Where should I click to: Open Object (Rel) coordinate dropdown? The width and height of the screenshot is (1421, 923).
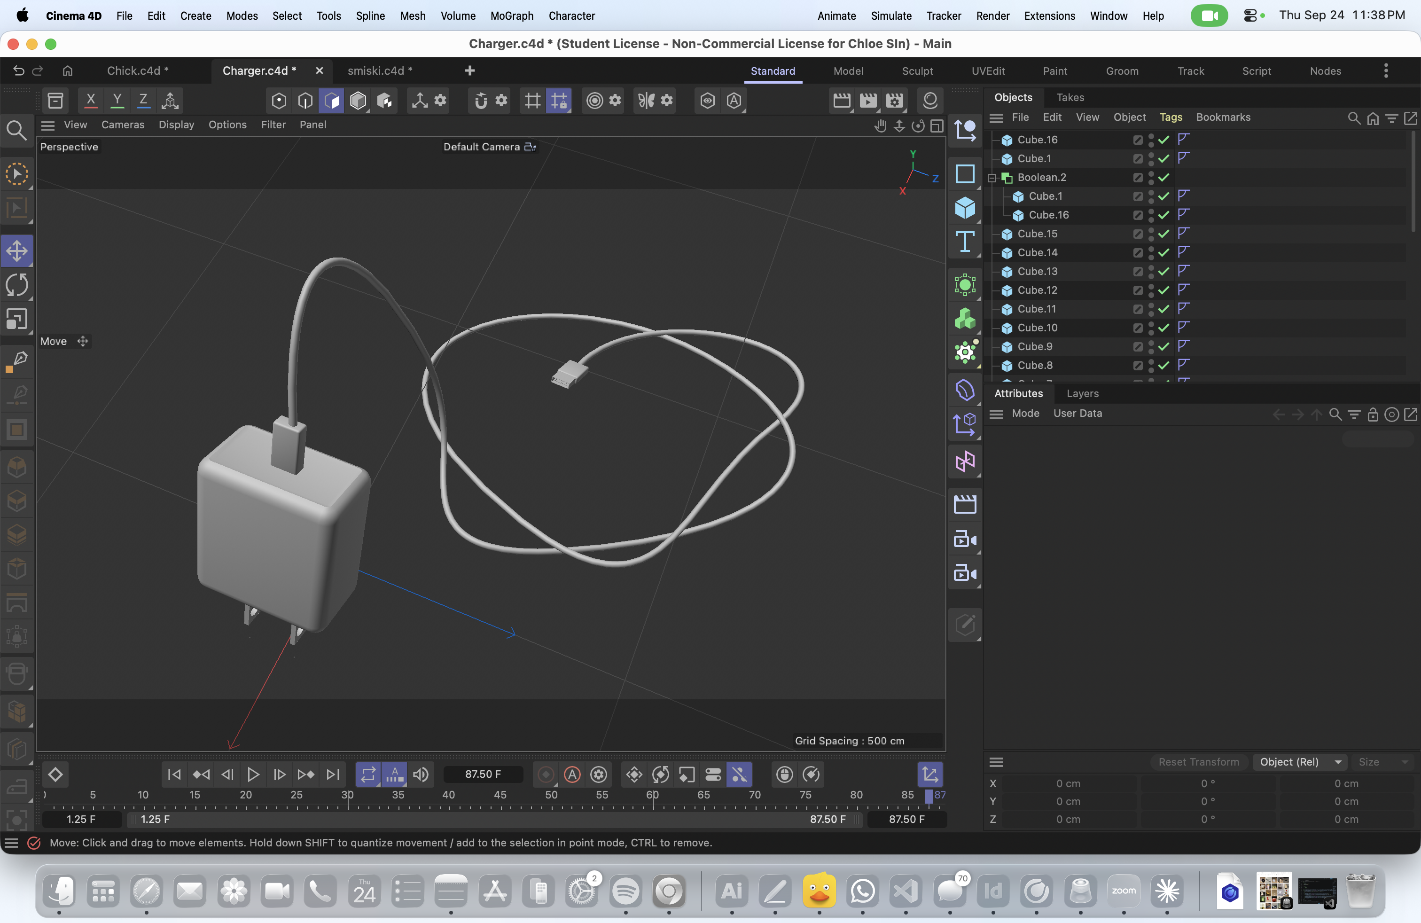point(1300,762)
